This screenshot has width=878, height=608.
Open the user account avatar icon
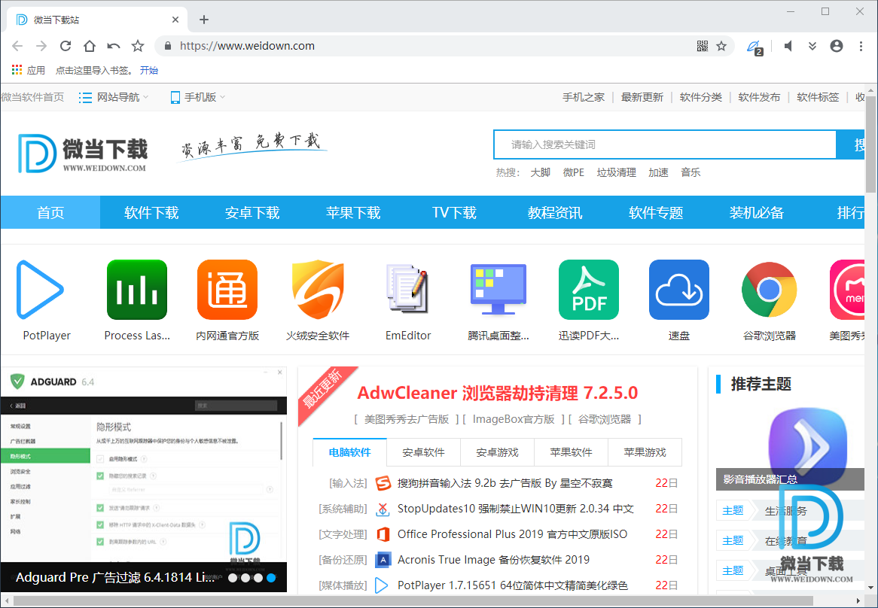pyautogui.click(x=837, y=46)
